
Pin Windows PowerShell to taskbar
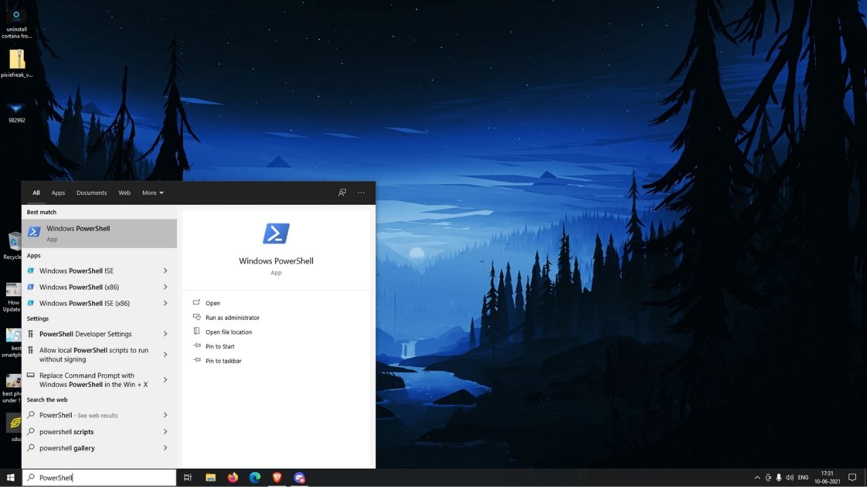pos(222,361)
